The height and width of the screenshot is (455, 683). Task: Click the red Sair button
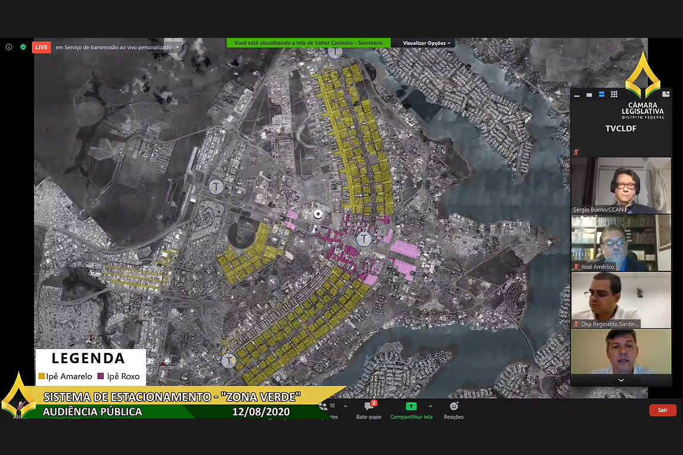click(x=662, y=410)
